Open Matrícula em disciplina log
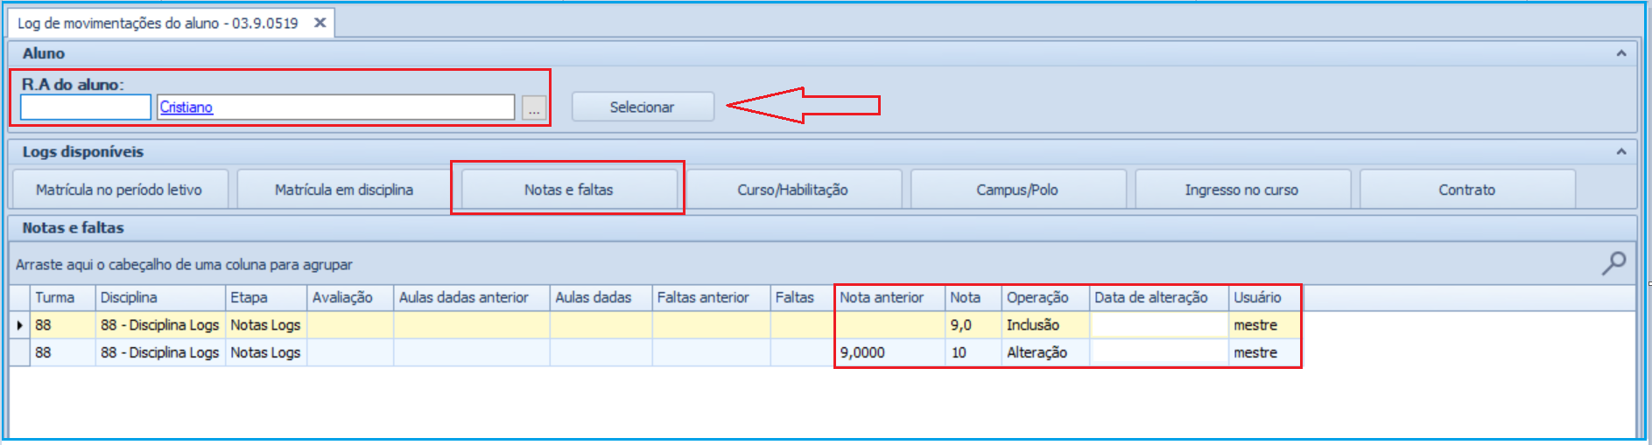The width and height of the screenshot is (1652, 445). click(x=344, y=190)
